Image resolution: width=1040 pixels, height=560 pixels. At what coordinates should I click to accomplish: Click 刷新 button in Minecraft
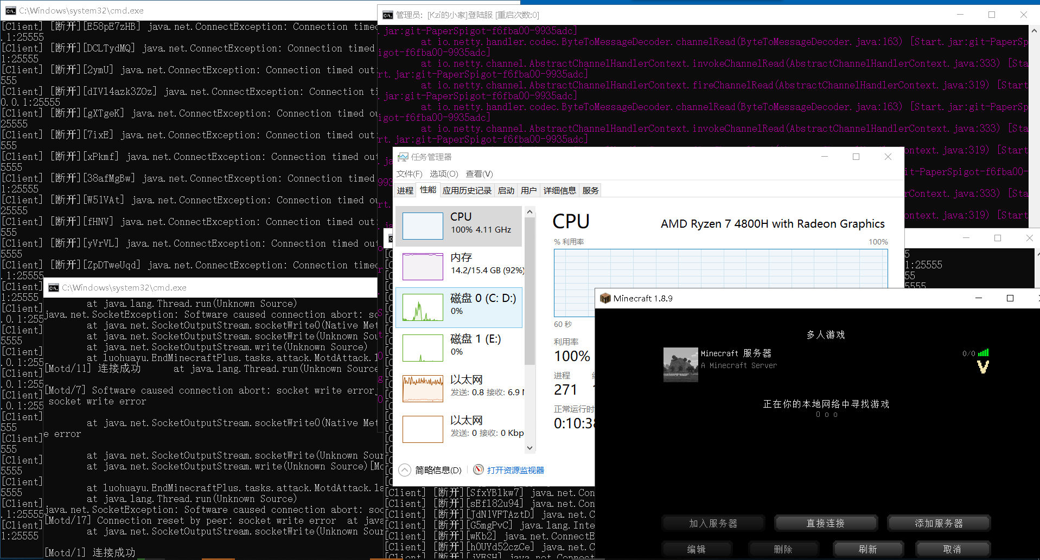click(x=868, y=549)
